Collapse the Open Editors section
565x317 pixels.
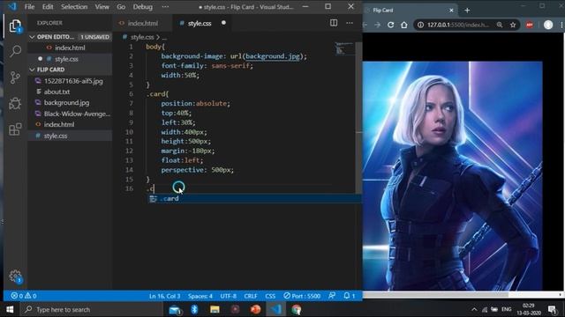click(x=71, y=37)
